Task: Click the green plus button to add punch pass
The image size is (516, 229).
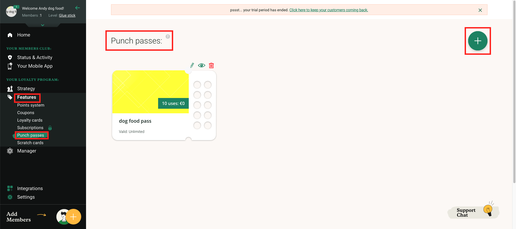Action: pyautogui.click(x=477, y=41)
